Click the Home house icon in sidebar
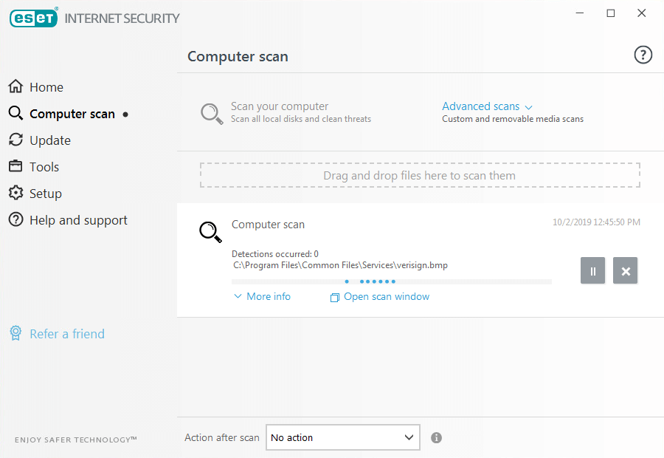 point(15,87)
